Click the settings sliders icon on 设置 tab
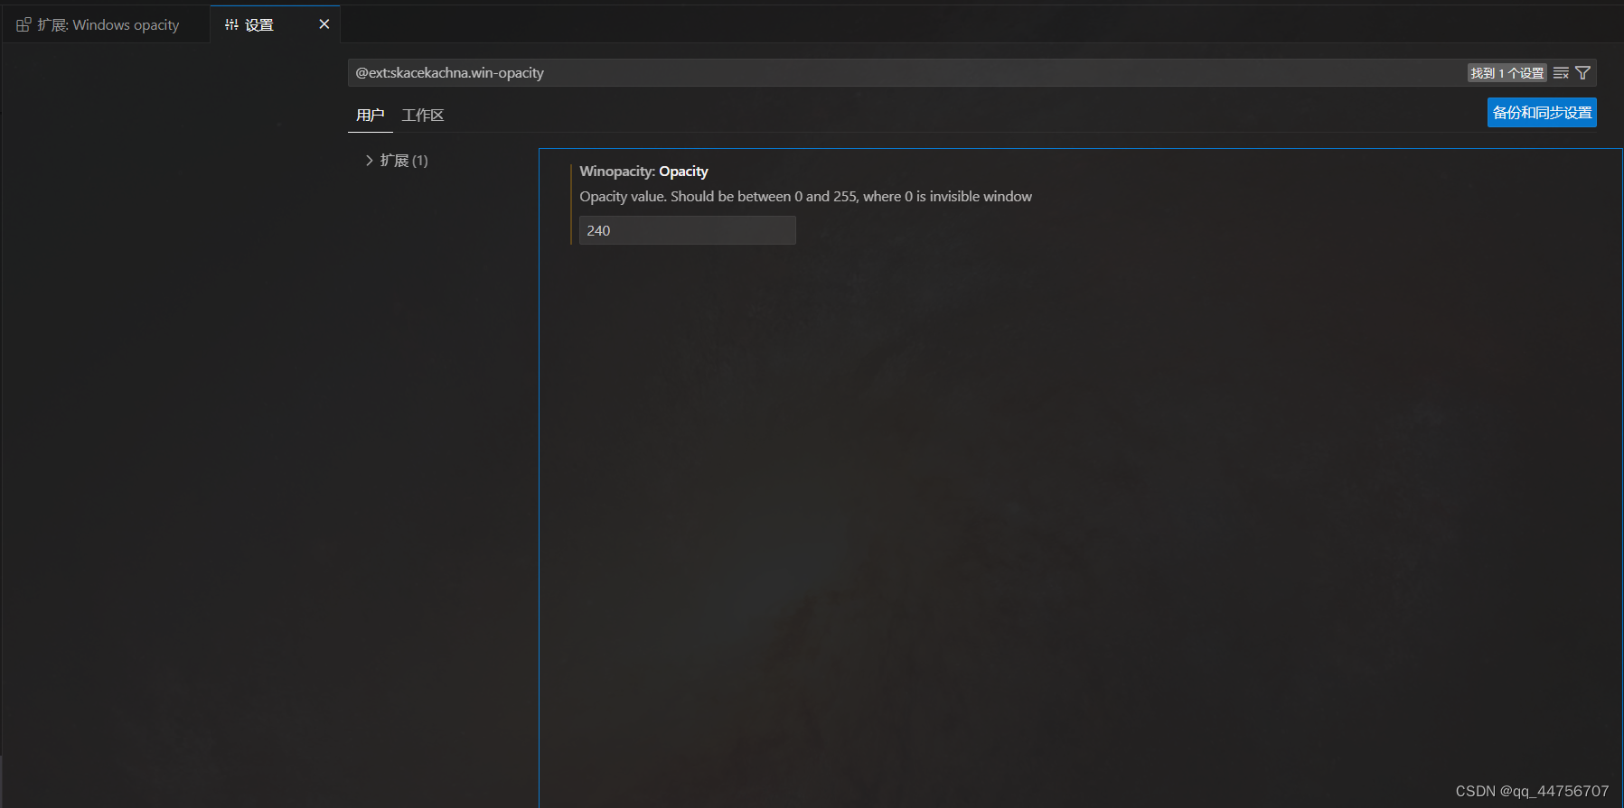The width and height of the screenshot is (1624, 808). 231,25
